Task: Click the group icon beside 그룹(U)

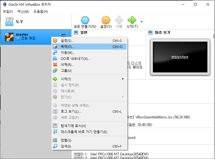Action: 55,71
